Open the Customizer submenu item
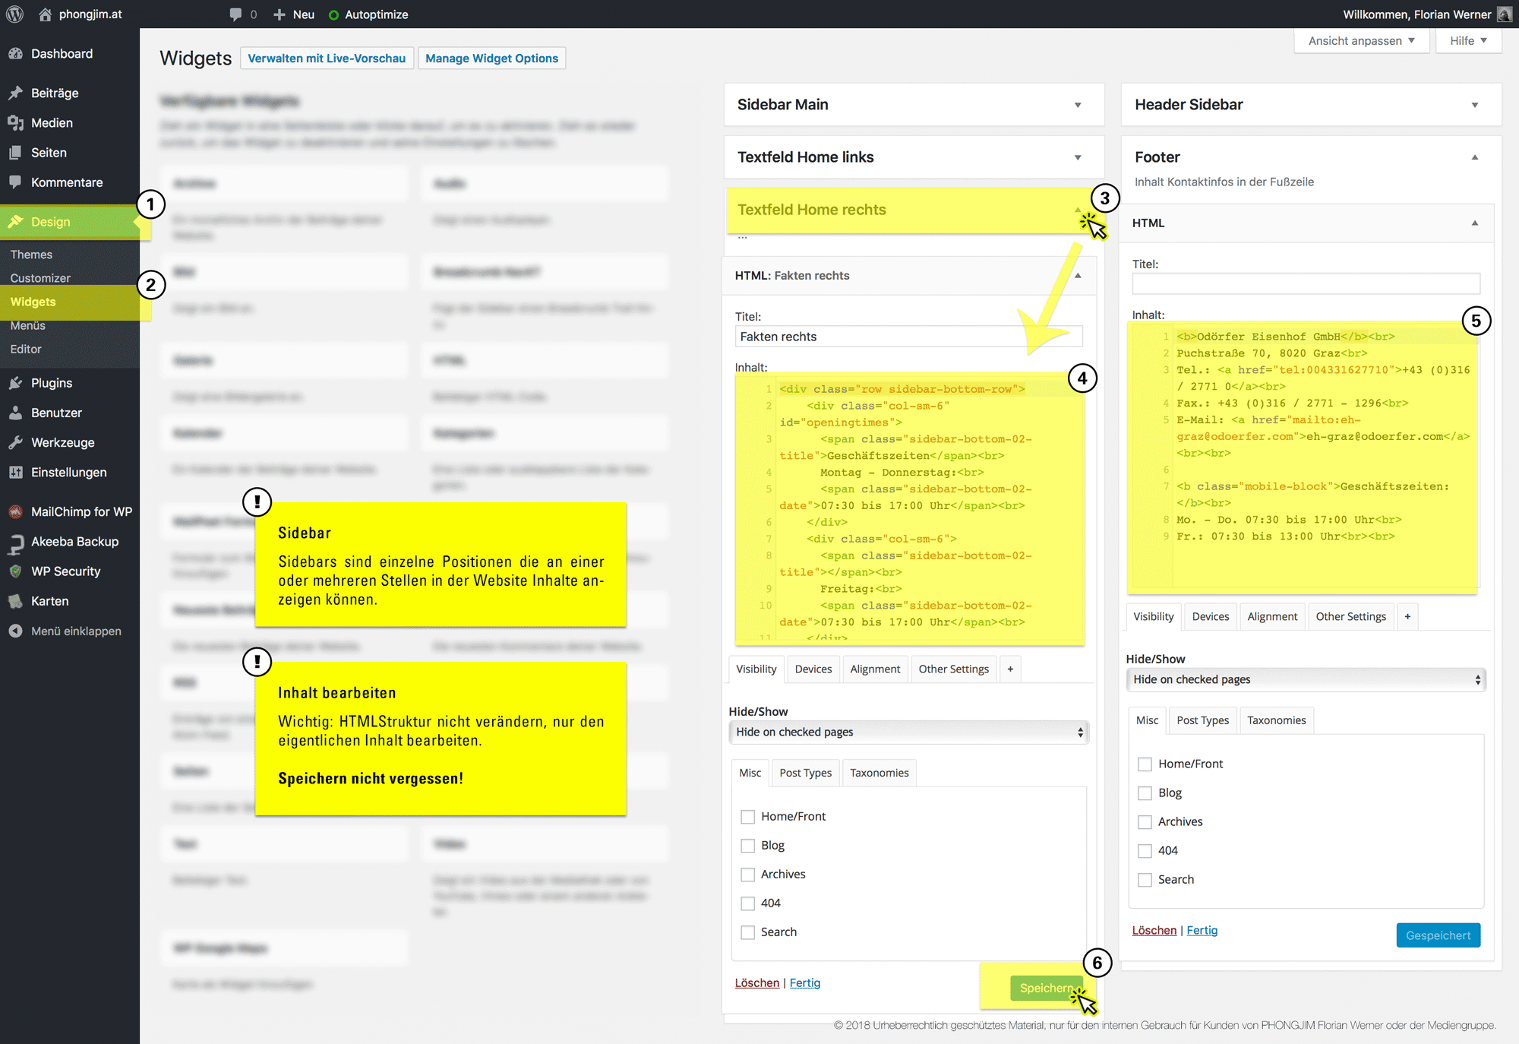The image size is (1519, 1044). pos(40,278)
